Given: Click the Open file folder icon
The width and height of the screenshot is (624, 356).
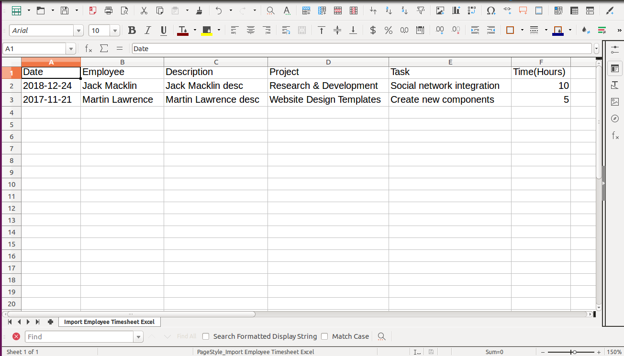Looking at the screenshot, I should point(41,11).
